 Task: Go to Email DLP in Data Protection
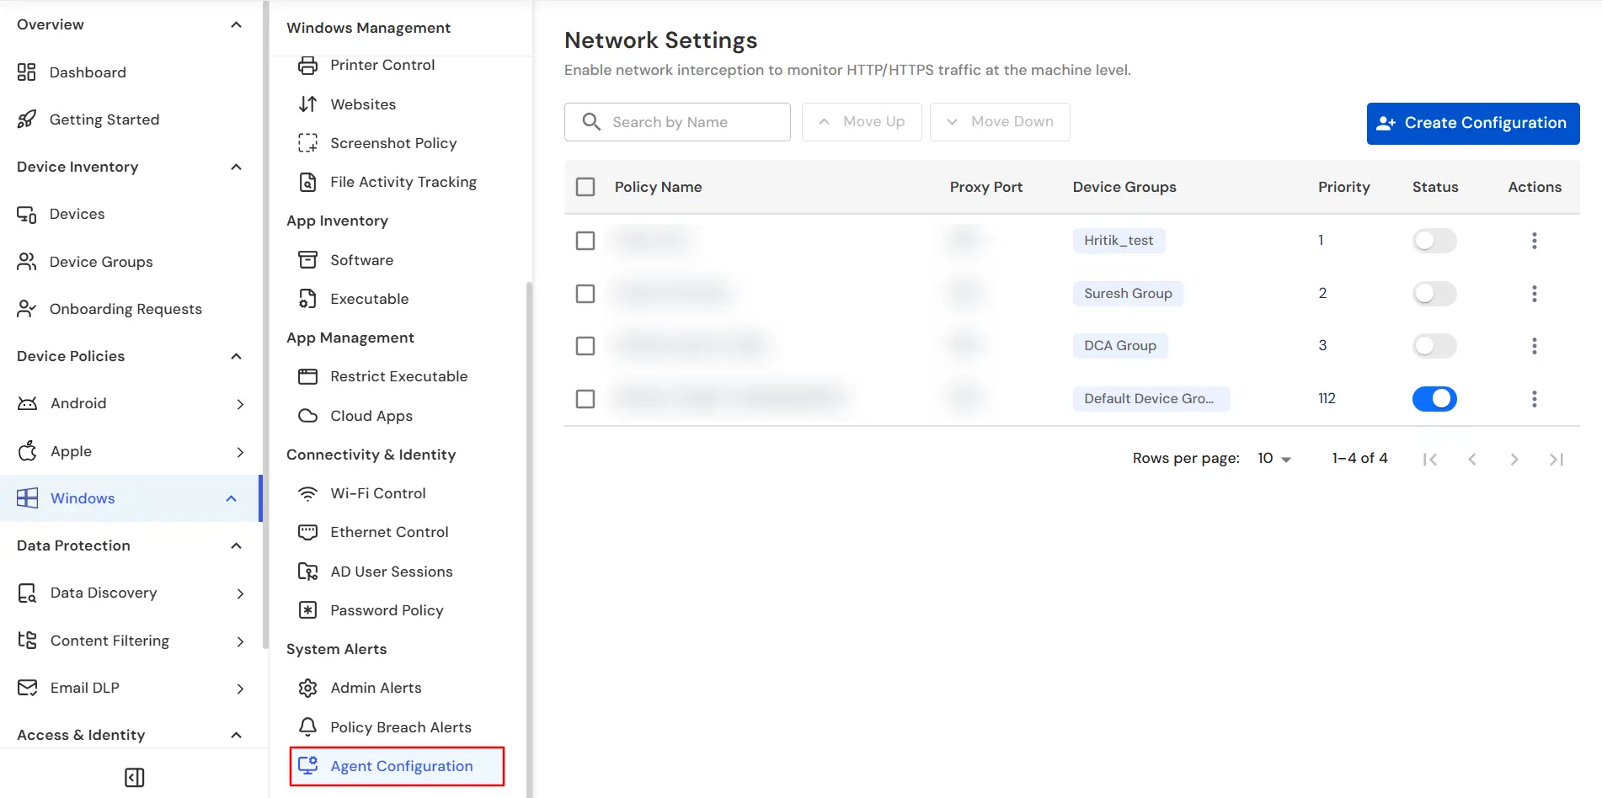coord(84,687)
